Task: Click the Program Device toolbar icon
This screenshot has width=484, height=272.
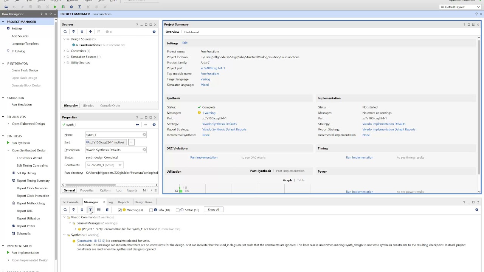Action: click(63, 7)
